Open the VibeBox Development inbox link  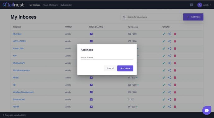point(23,92)
